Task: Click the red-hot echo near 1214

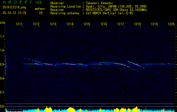Action: click(71, 64)
